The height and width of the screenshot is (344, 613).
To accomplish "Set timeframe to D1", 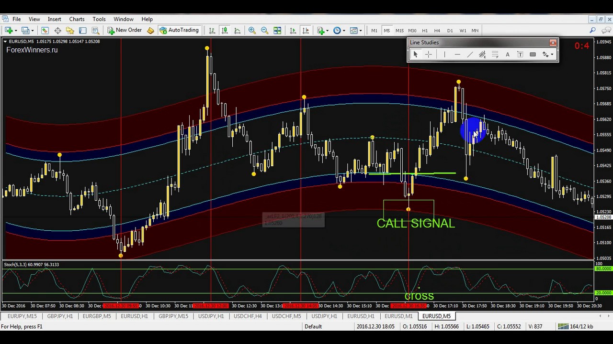I will tap(450, 31).
